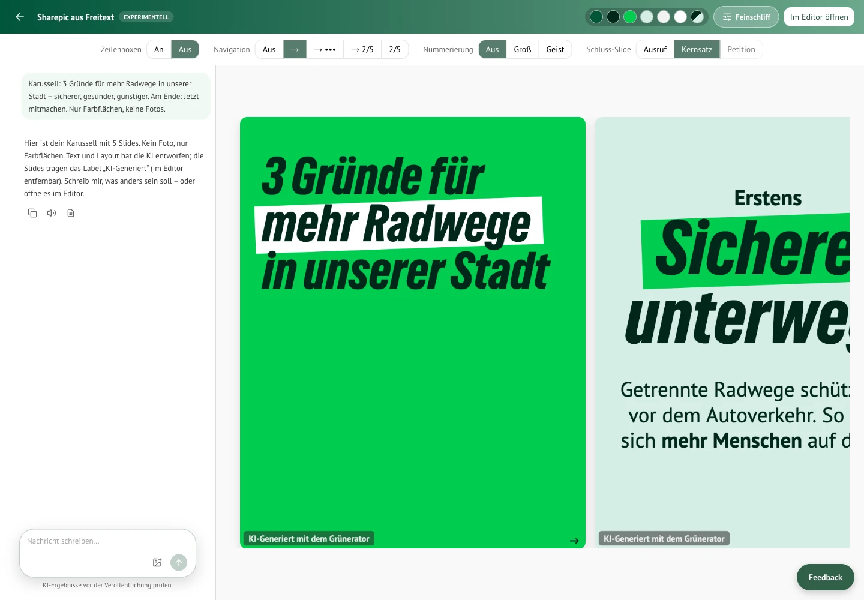Image resolution: width=864 pixels, height=600 pixels.
Task: Click the 'KI-Ergebnisse vor der Veröffentlichung prüfen' note
Action: [x=107, y=585]
